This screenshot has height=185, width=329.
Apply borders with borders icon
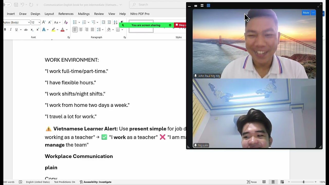118,30
